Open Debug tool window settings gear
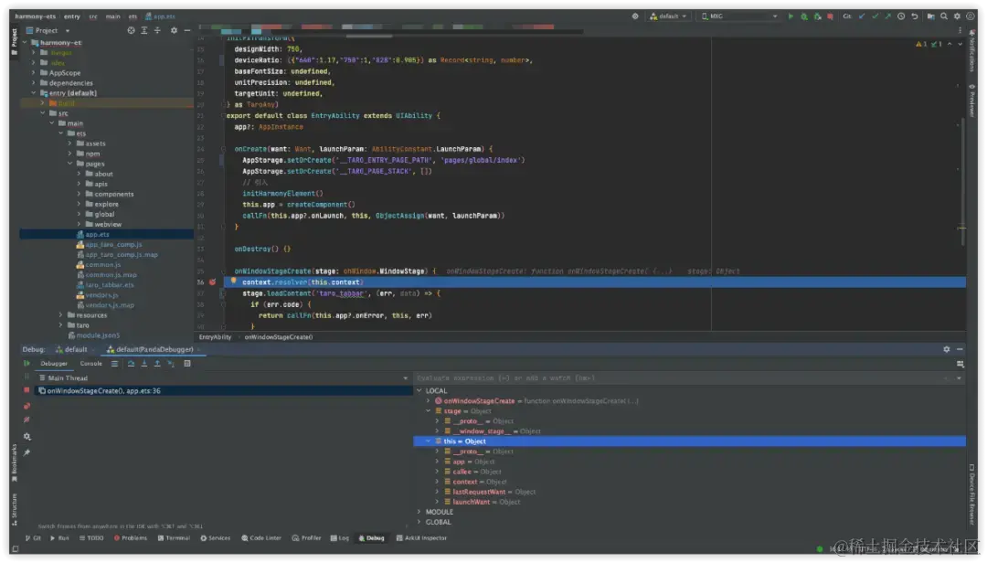This screenshot has width=987, height=563. tap(946, 349)
